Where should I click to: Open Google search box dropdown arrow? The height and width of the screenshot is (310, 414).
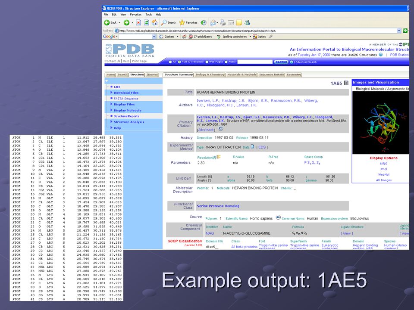pyautogui.click(x=154, y=37)
